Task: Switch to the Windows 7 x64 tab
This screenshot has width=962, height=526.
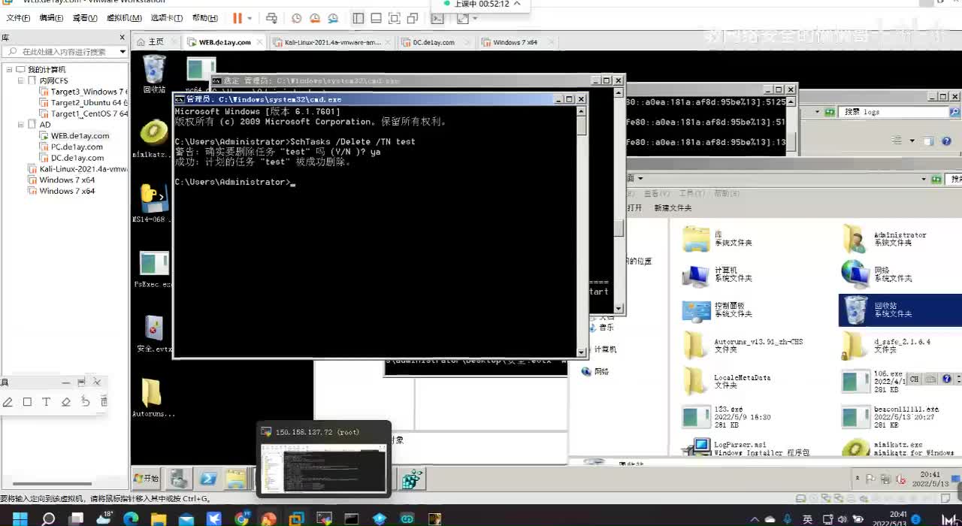Action: (x=515, y=42)
